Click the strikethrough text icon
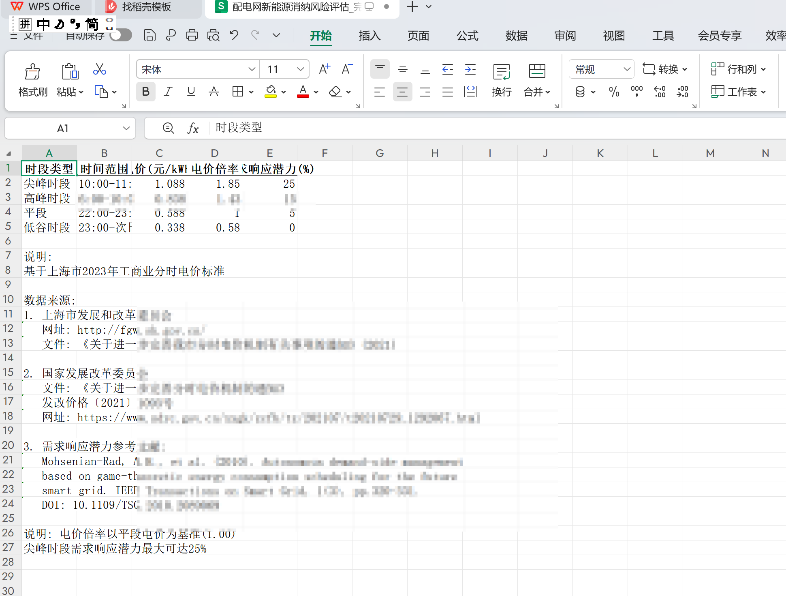Screen dimensions: 786x596 coord(214,92)
